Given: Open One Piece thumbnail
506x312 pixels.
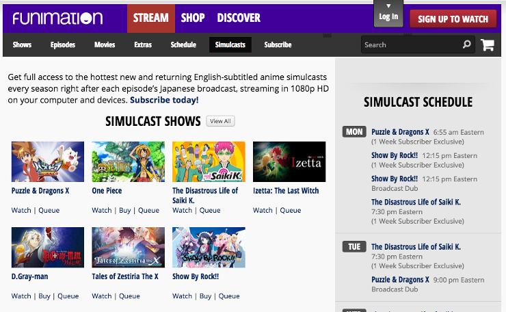Looking at the screenshot, I should click(128, 161).
